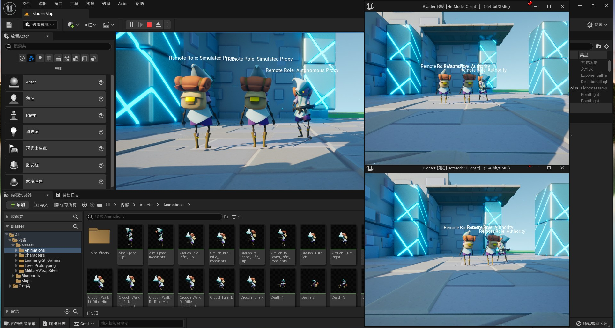
Task: Advance one frame with frame-skip button
Action: pyautogui.click(x=140, y=25)
